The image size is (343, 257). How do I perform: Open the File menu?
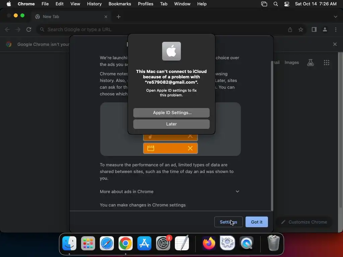45,4
